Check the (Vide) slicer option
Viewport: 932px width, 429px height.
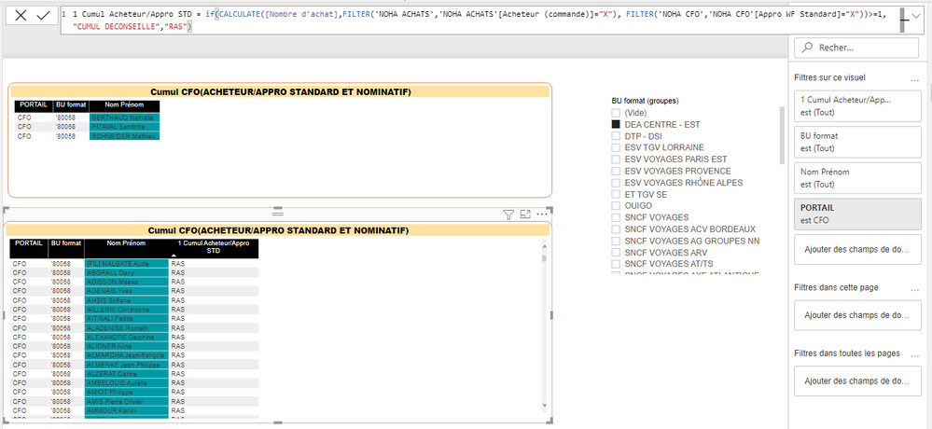(616, 113)
